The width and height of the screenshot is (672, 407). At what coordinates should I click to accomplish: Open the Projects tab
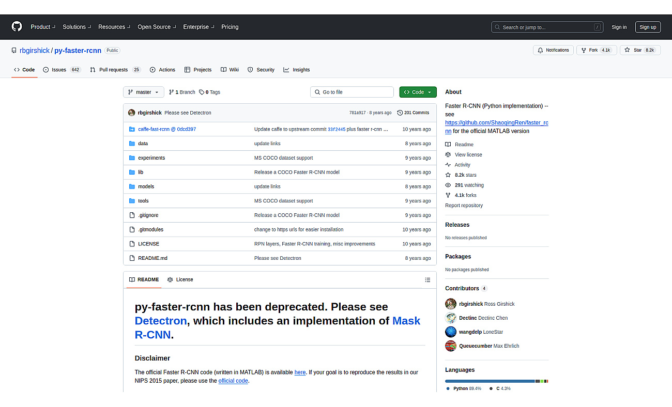click(198, 70)
